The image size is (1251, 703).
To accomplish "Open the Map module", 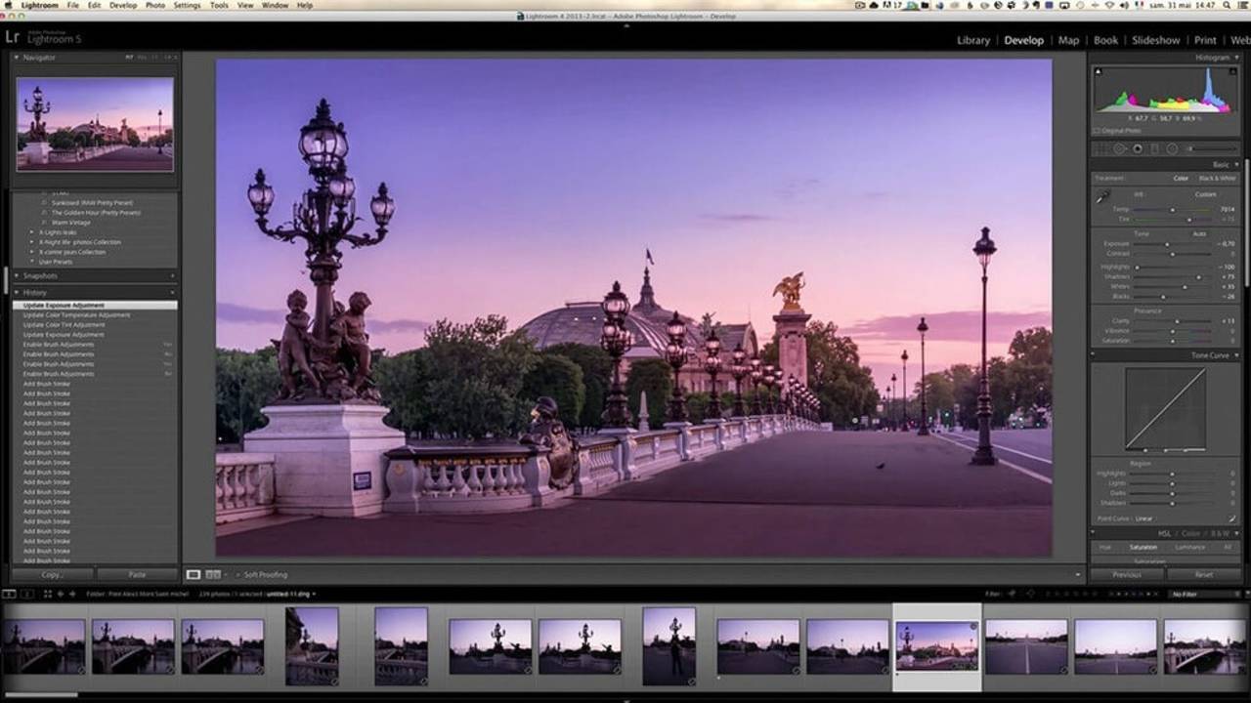I will [x=1069, y=40].
